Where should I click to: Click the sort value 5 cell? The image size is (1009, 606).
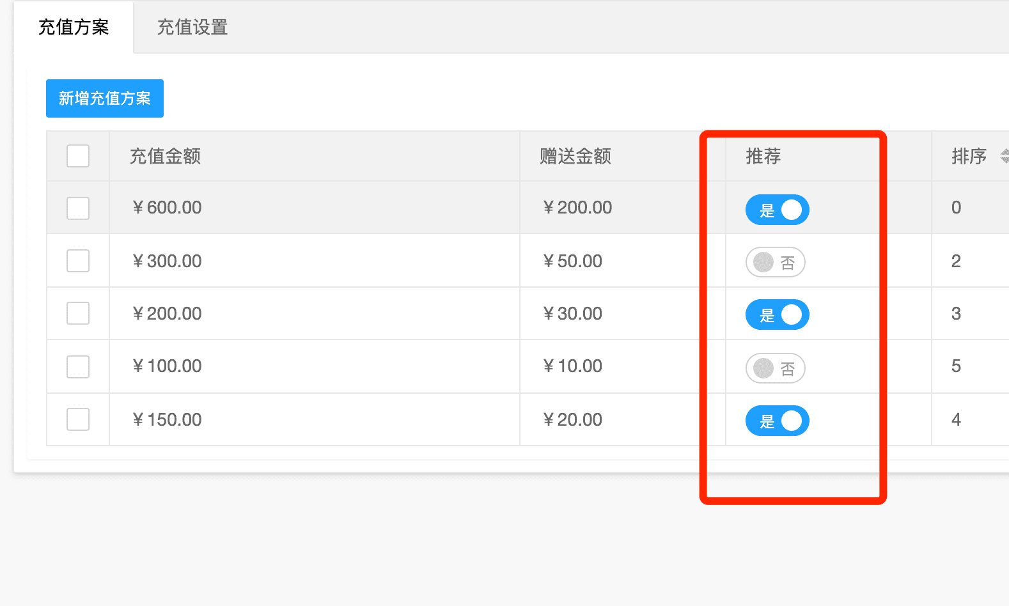pyautogui.click(x=956, y=366)
